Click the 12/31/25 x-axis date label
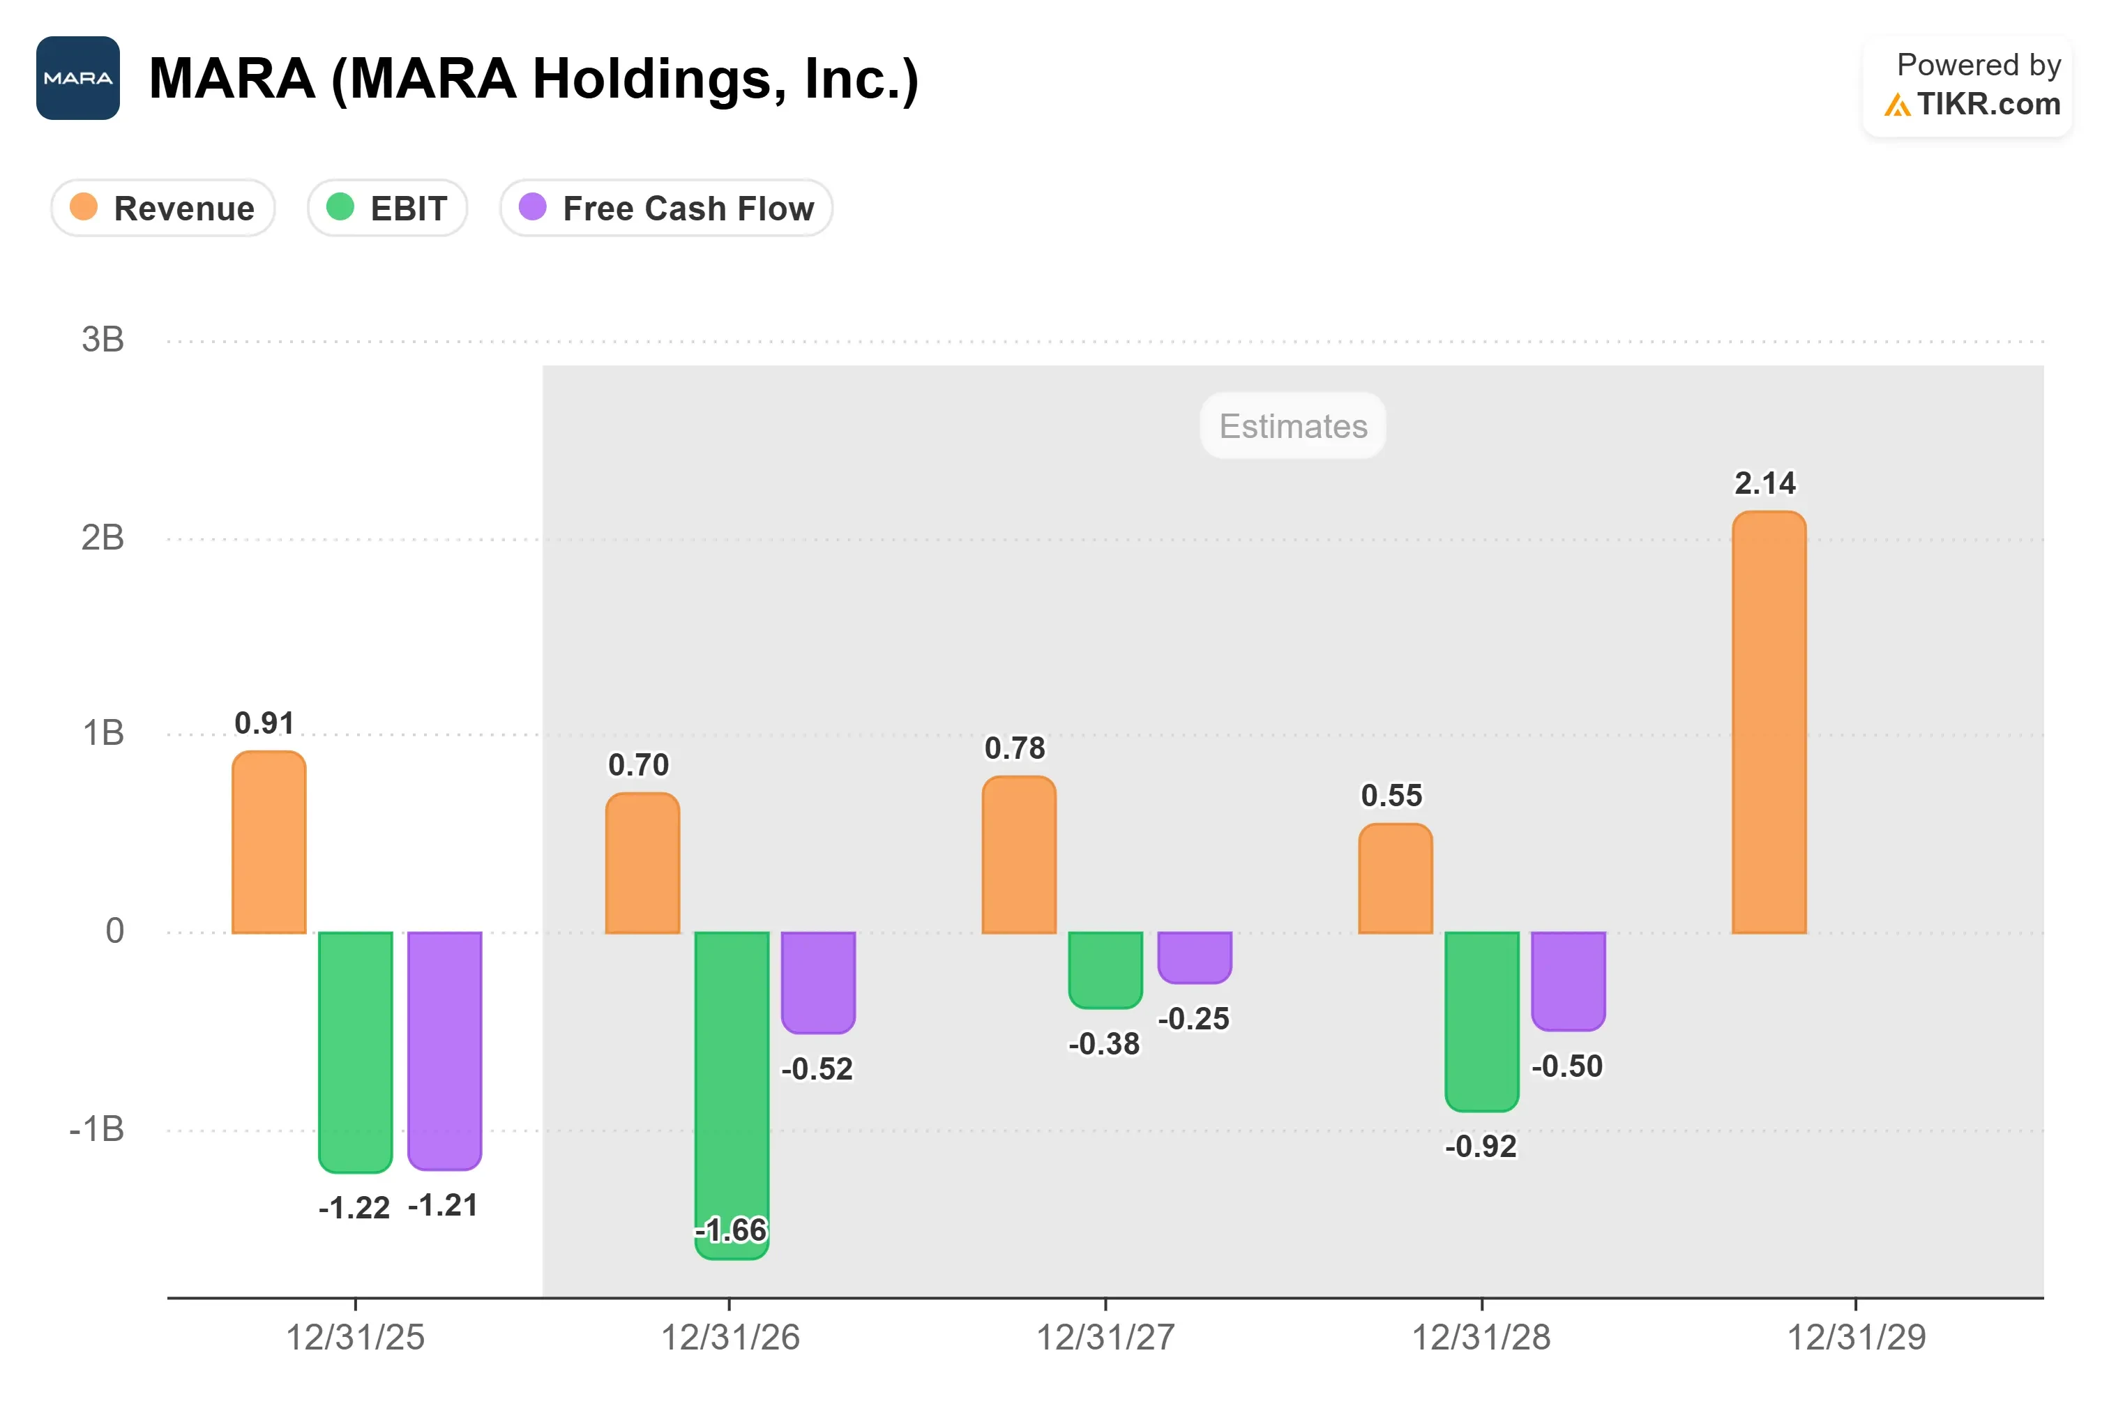 355,1338
